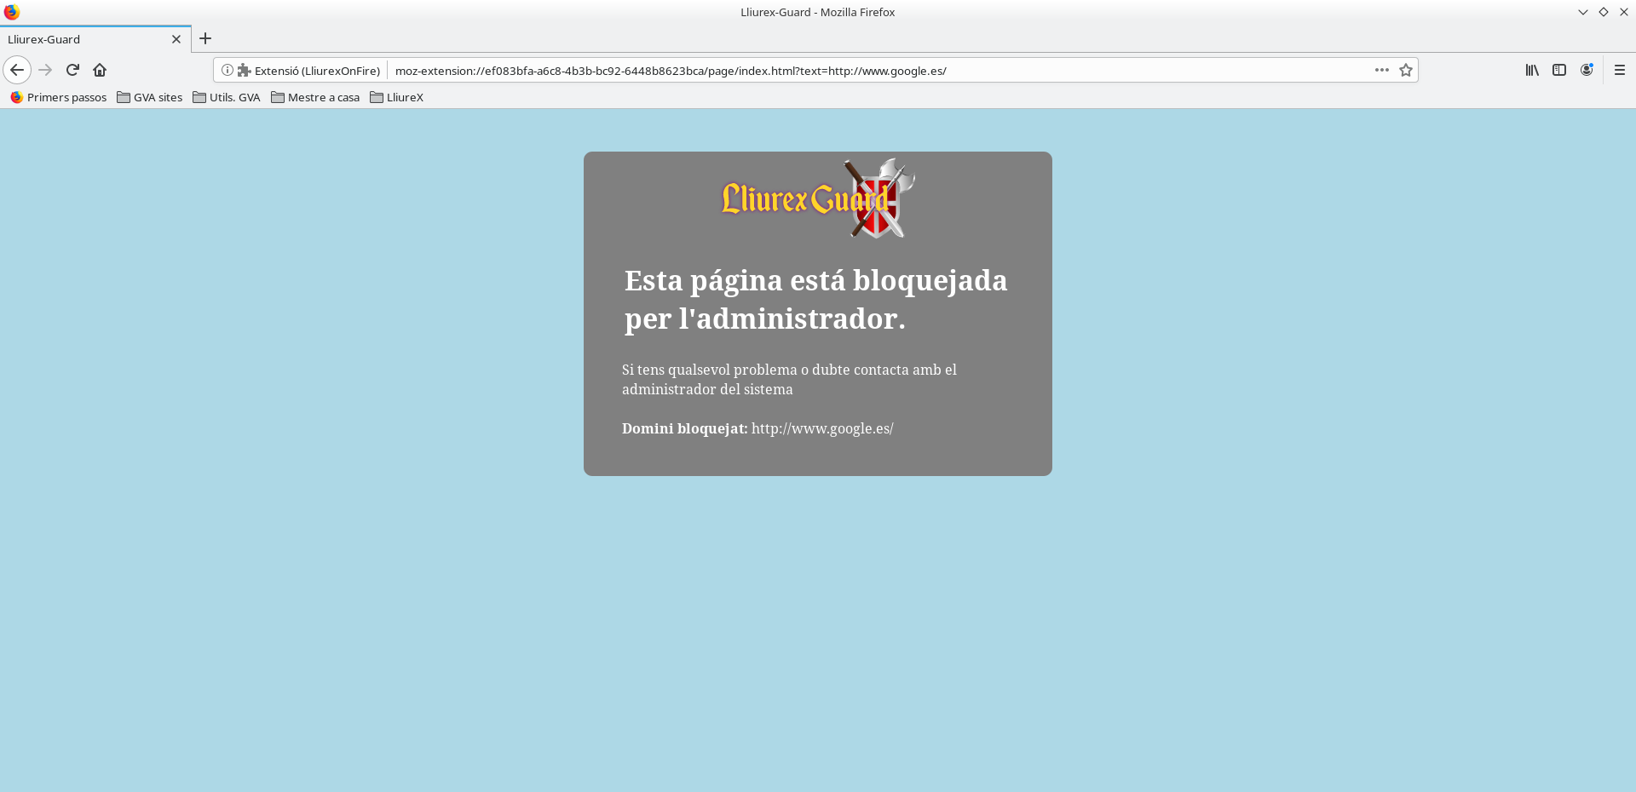Open the Firefox home page

tap(100, 70)
